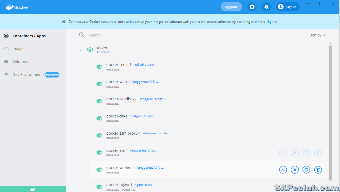Open the redis:6-alpine image link
Screen dimensions: 340x192
click(x=144, y=65)
